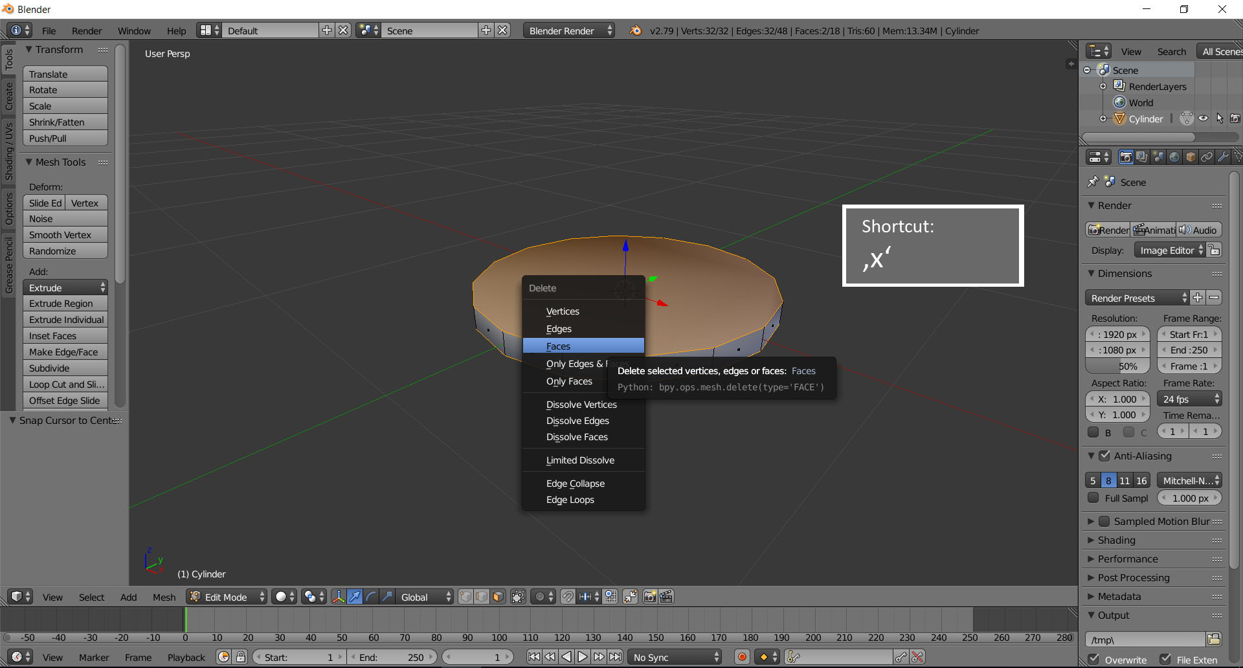1243x668 pixels.
Task: Click OpenGL render active viewport camera icon
Action: [650, 597]
